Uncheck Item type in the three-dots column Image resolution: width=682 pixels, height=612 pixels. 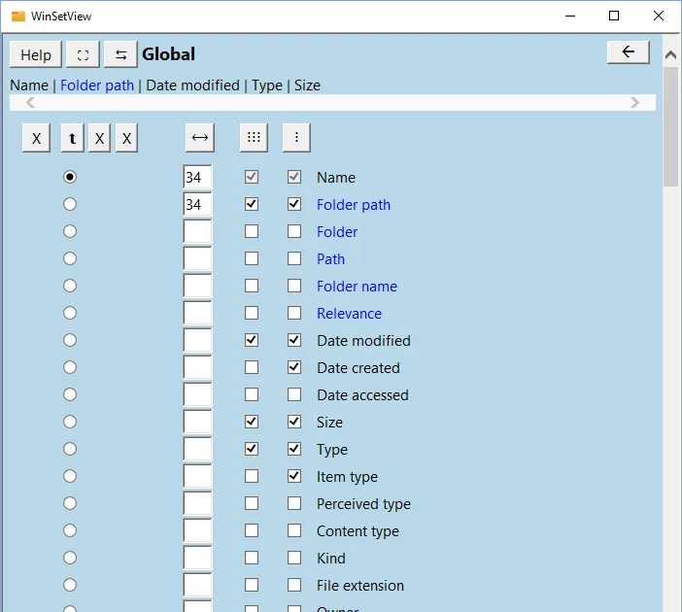(x=294, y=476)
